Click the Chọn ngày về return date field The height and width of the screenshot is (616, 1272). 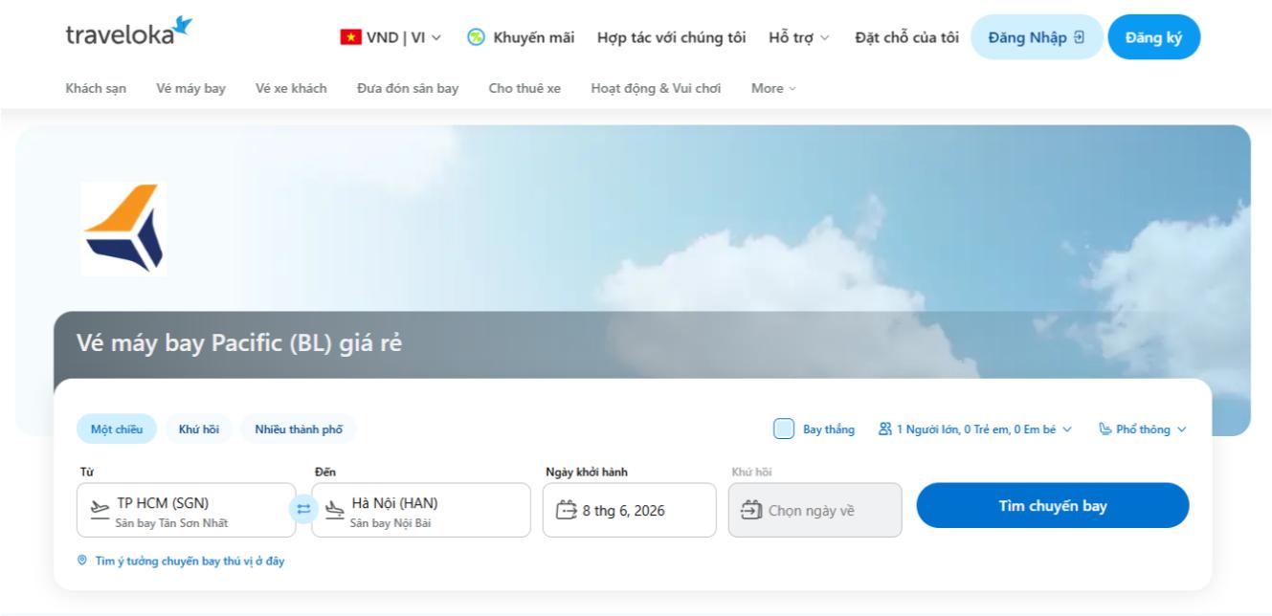(815, 510)
